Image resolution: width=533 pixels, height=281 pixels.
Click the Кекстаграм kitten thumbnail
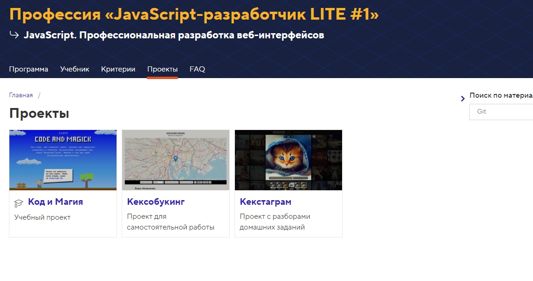click(288, 160)
